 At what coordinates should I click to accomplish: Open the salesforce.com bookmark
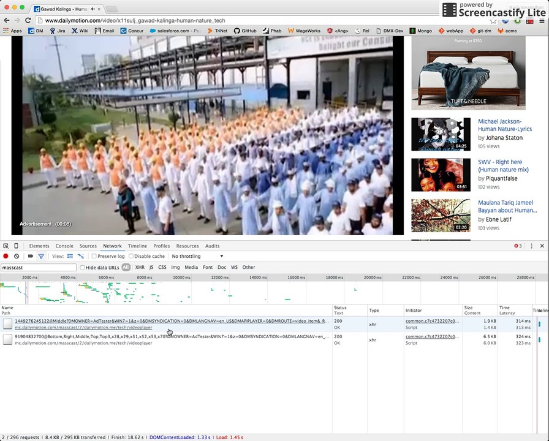[x=175, y=31]
